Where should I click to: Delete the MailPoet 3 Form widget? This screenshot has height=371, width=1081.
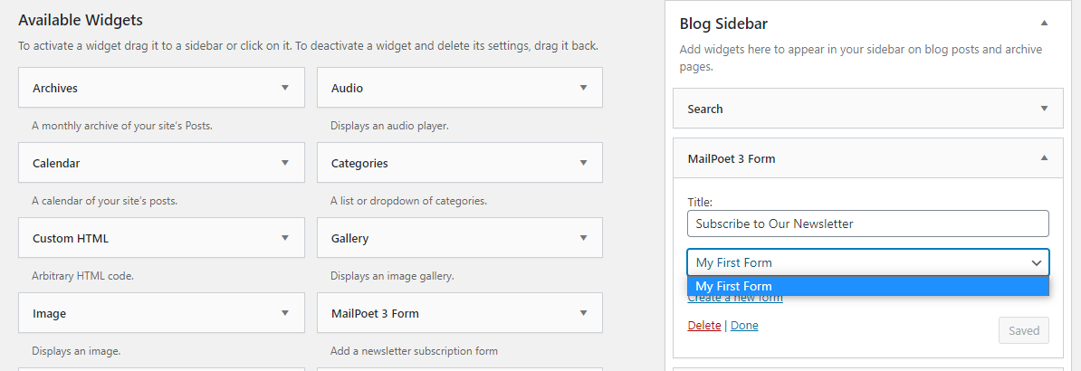coord(704,326)
